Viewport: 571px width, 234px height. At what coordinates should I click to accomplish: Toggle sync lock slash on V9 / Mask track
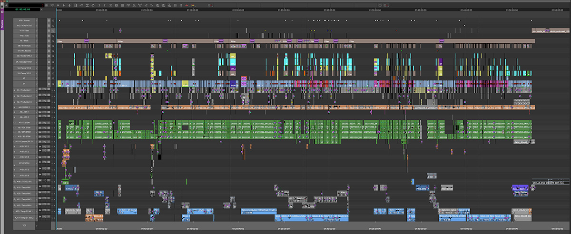pyautogui.click(x=37, y=41)
